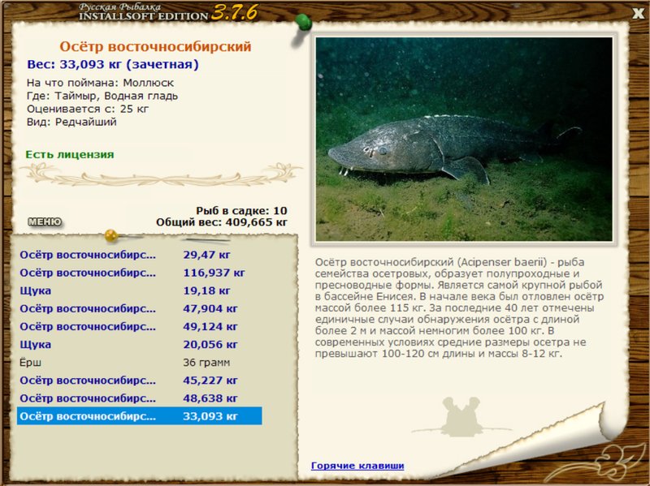Click the Оценивается с: 25 кг line
Image resolution: width=650 pixels, height=486 pixels.
click(88, 110)
